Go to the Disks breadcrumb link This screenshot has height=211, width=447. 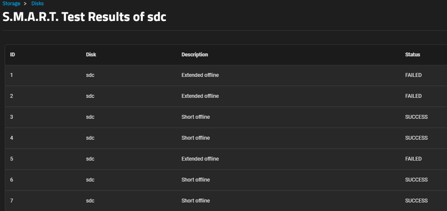38,4
